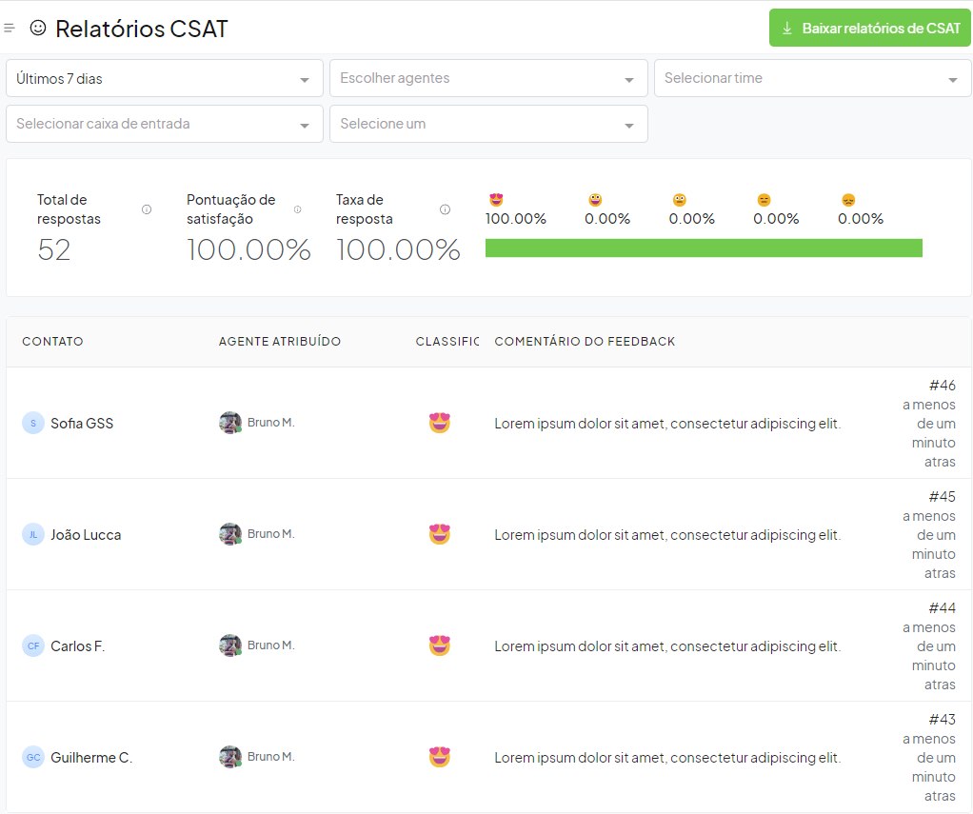Click the heart-eyes emoji rating in Sofia GSS row
This screenshot has height=814, width=973.
439,423
